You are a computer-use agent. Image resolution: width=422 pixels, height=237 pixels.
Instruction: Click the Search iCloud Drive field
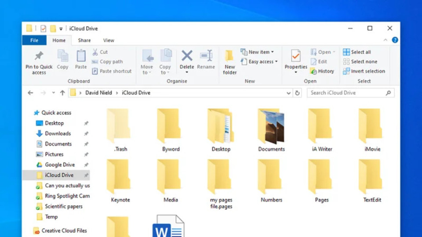(x=351, y=93)
